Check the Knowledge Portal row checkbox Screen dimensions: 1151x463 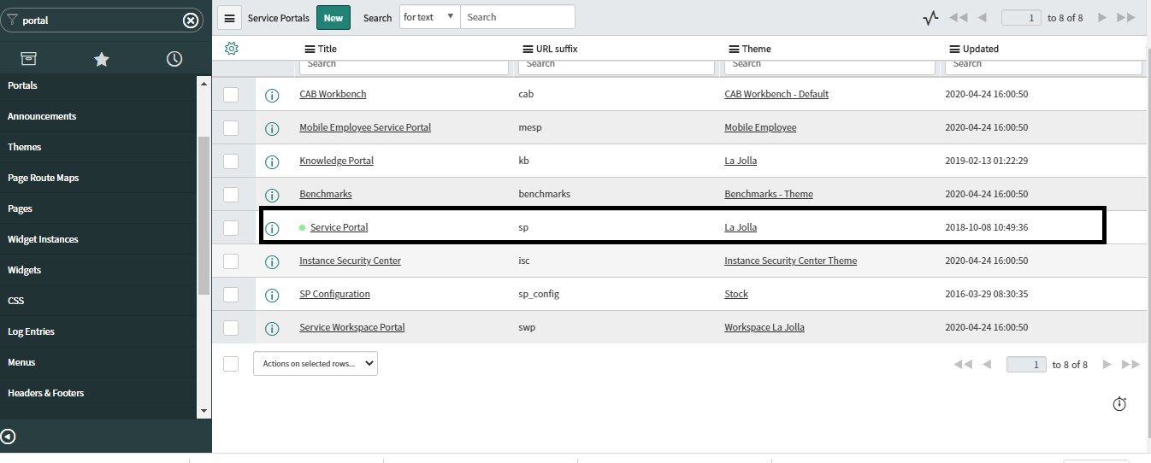(231, 161)
